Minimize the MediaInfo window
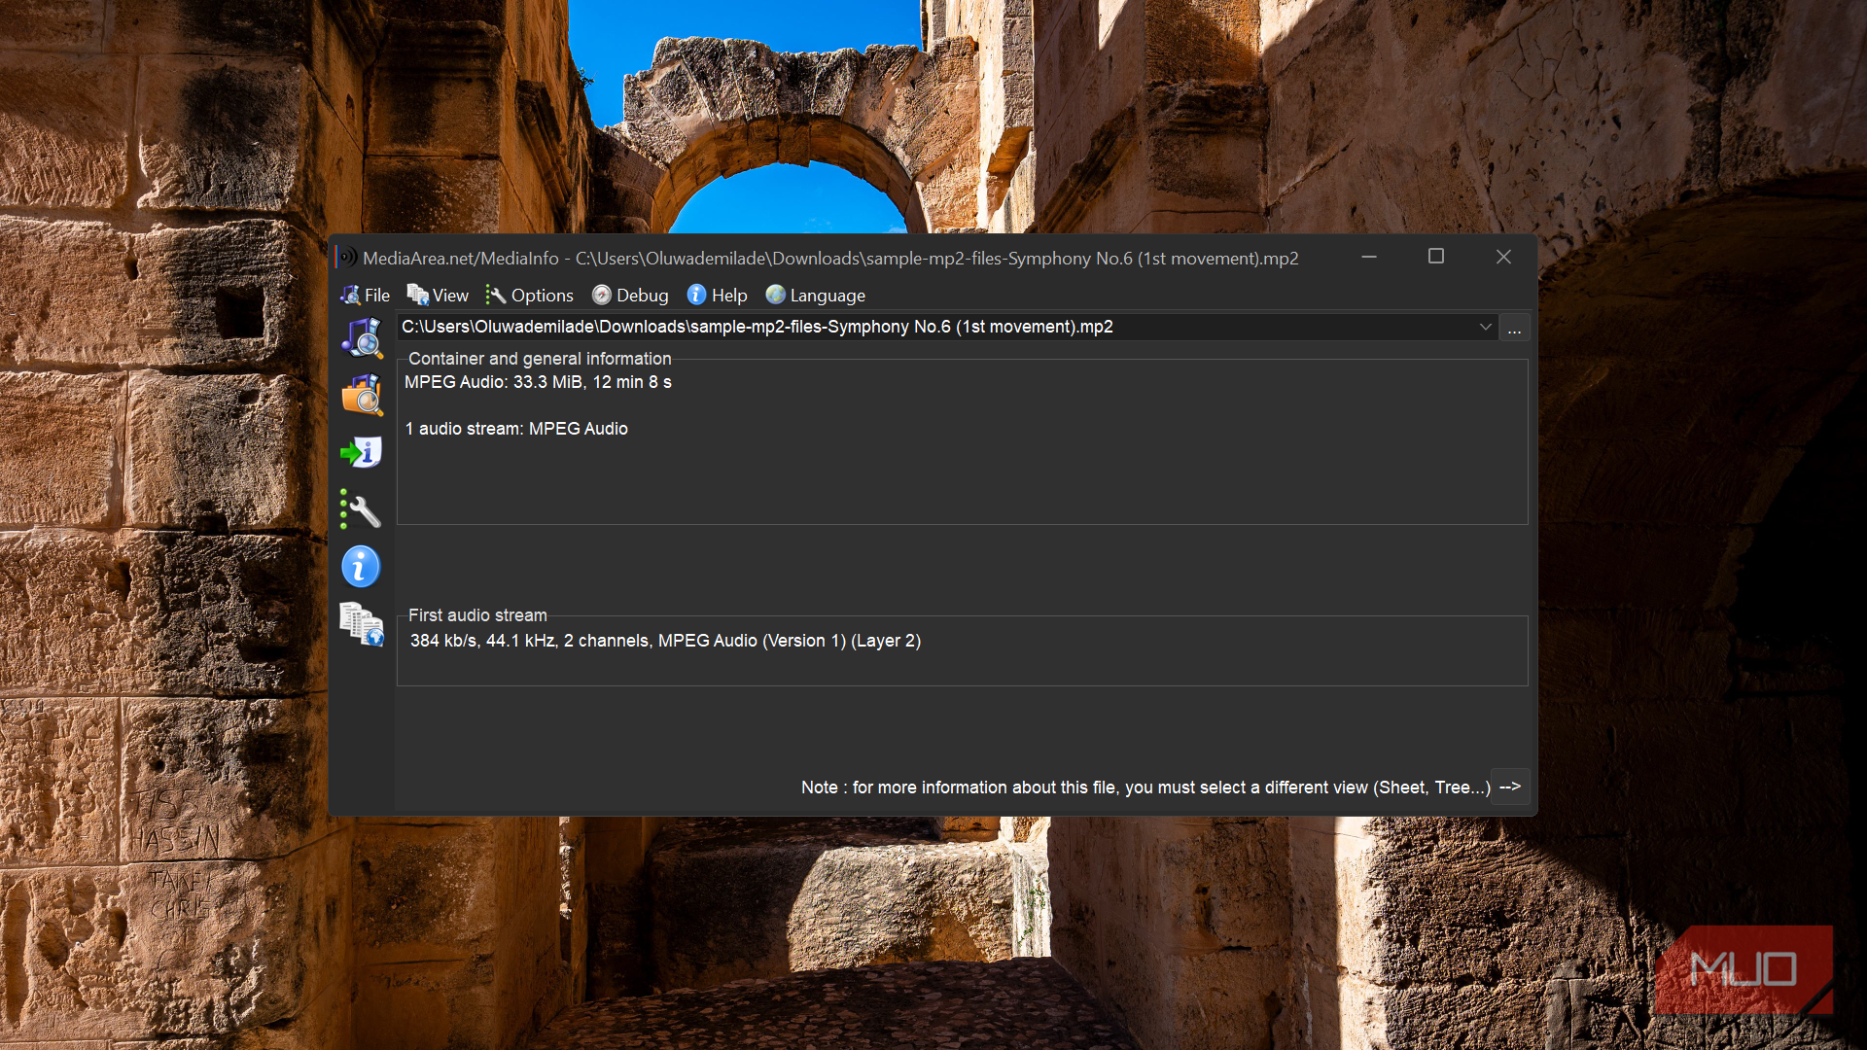 (1369, 257)
